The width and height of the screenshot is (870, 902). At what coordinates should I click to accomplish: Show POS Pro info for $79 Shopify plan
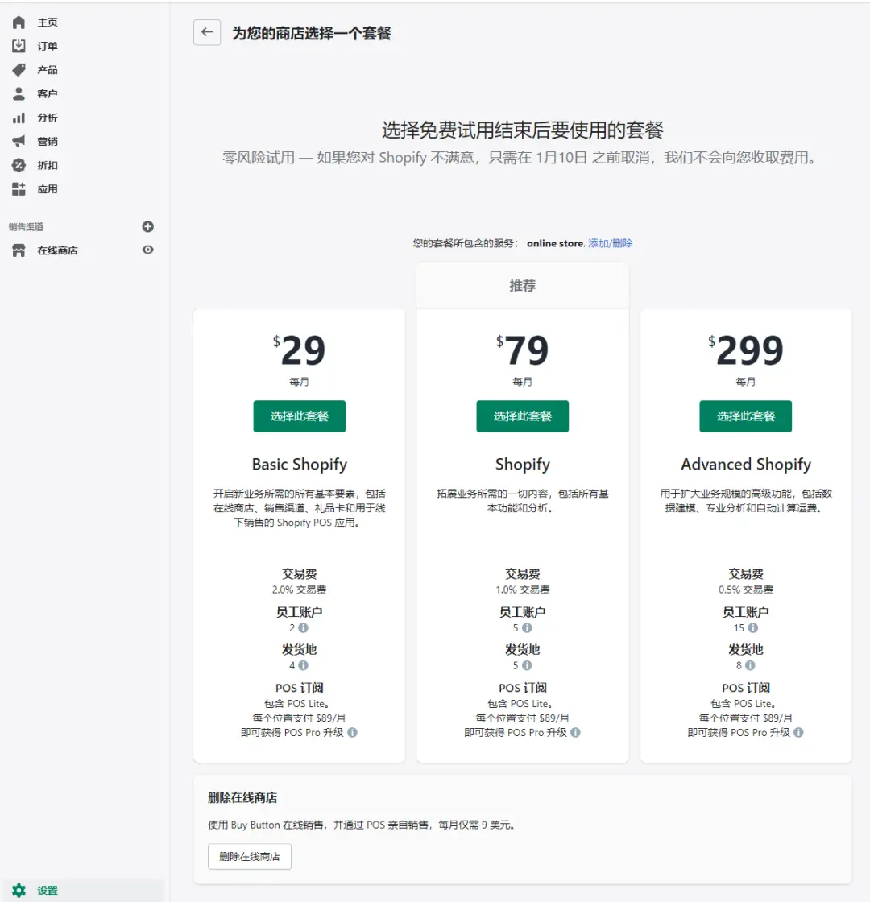pos(575,732)
